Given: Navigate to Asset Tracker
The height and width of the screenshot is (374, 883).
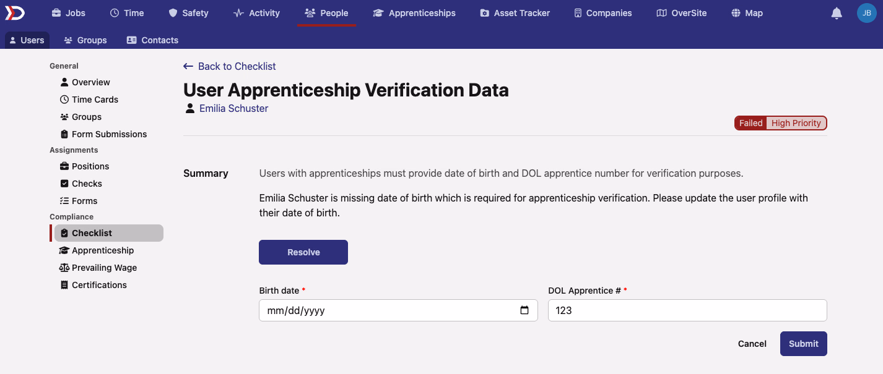Looking at the screenshot, I should pyautogui.click(x=515, y=13).
